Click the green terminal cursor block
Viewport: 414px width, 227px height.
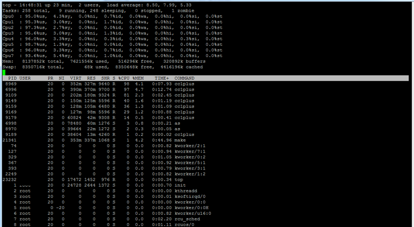click(x=4, y=73)
